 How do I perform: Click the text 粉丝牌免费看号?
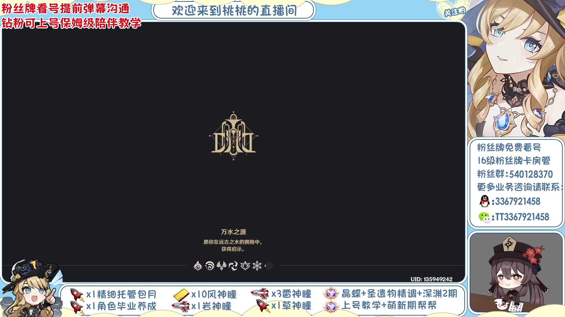coord(509,147)
